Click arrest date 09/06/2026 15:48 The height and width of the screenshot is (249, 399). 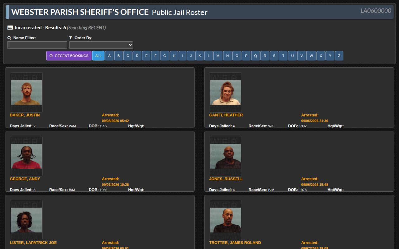click(315, 185)
